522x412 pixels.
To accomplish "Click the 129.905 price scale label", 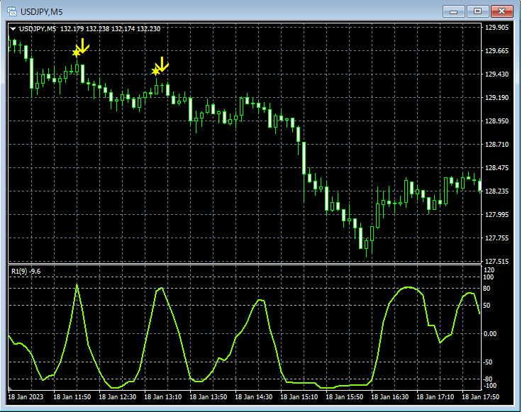I will coord(496,27).
